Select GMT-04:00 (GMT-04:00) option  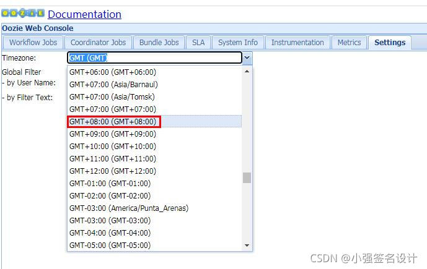click(x=154, y=233)
